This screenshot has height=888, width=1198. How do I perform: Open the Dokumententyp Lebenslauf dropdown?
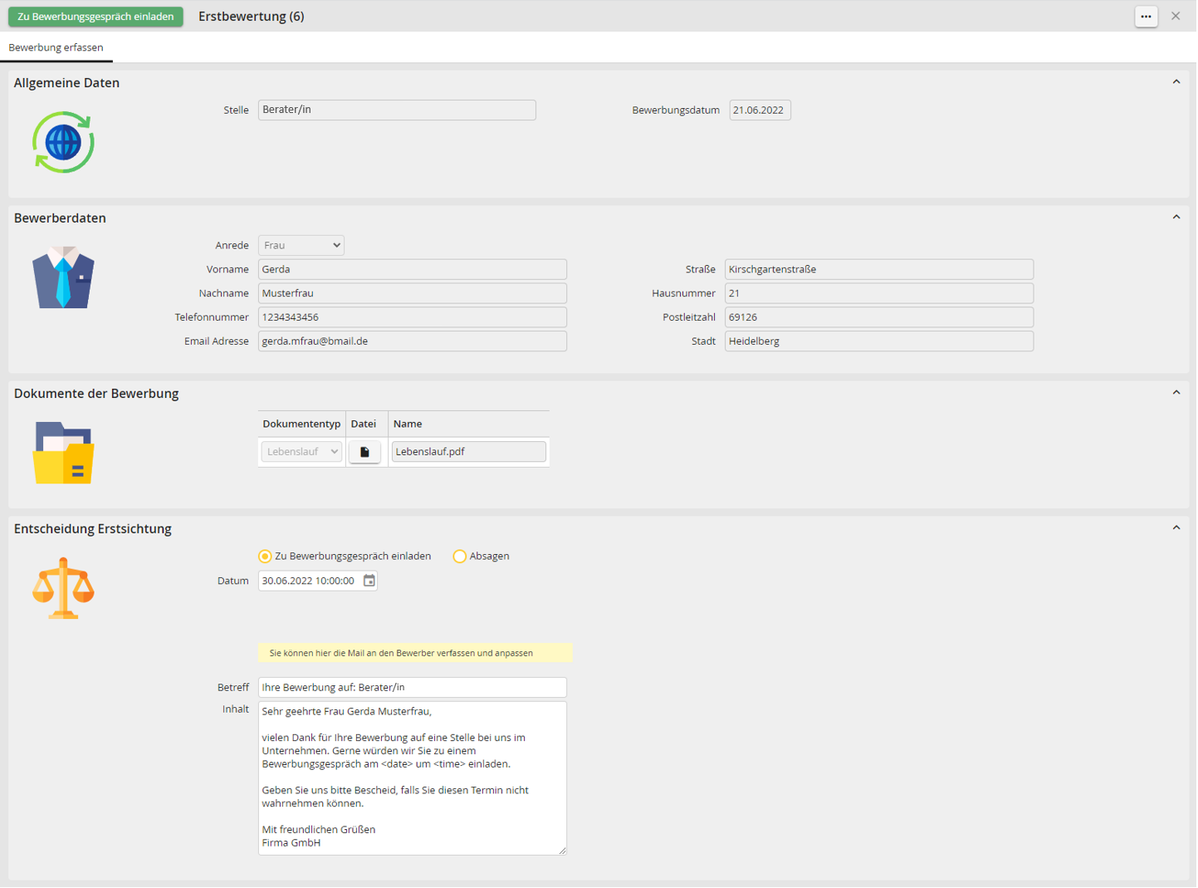[301, 452]
